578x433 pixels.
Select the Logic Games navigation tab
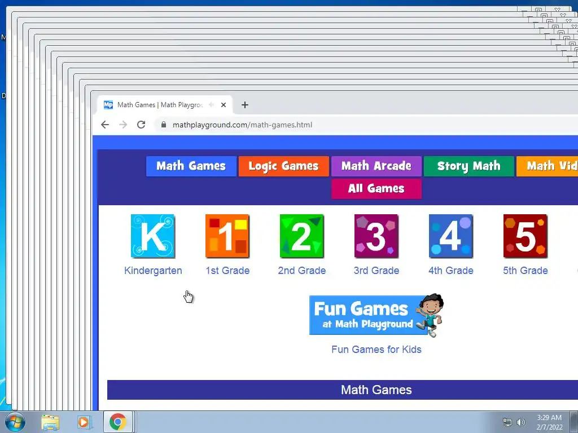point(283,166)
